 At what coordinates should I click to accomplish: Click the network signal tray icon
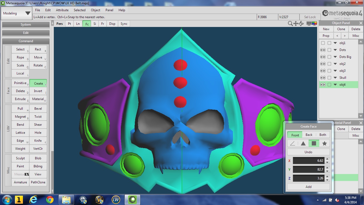pyautogui.click(x=324, y=200)
